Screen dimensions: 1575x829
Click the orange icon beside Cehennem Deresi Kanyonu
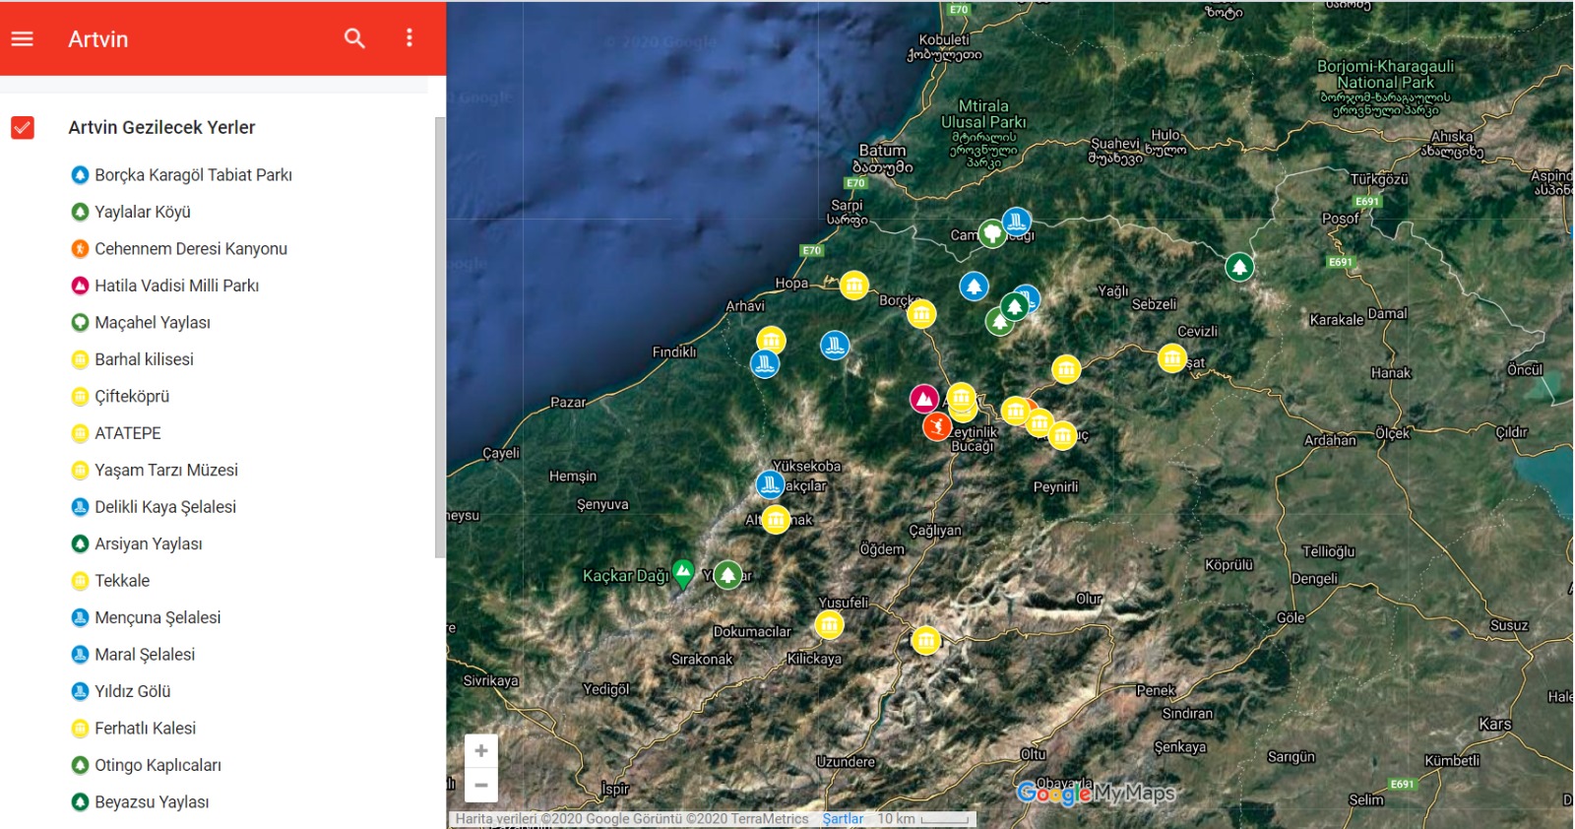point(81,249)
